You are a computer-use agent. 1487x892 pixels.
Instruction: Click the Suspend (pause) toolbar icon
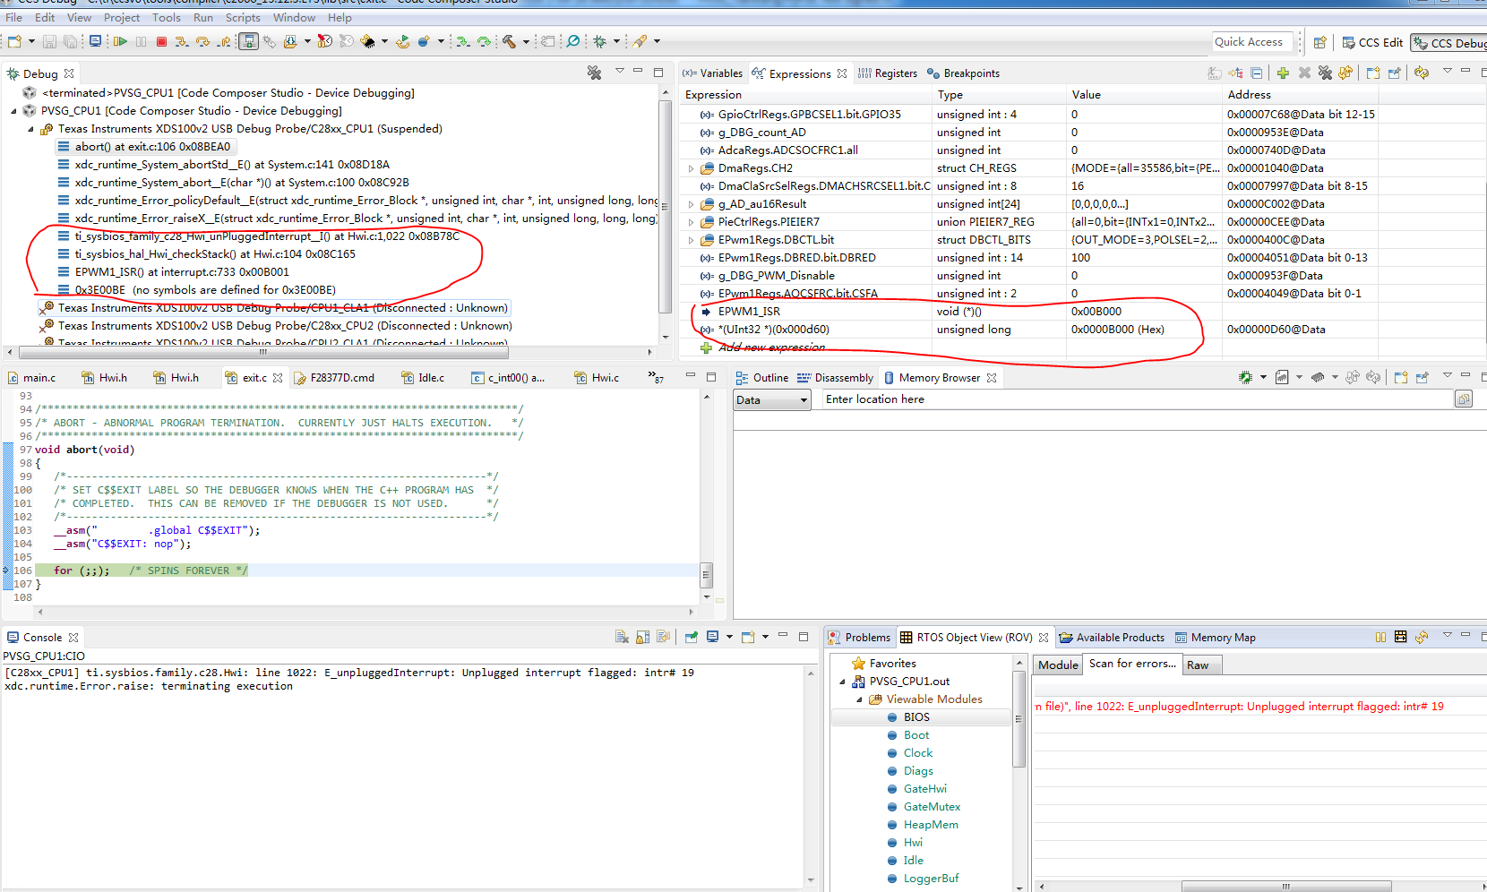click(x=141, y=41)
